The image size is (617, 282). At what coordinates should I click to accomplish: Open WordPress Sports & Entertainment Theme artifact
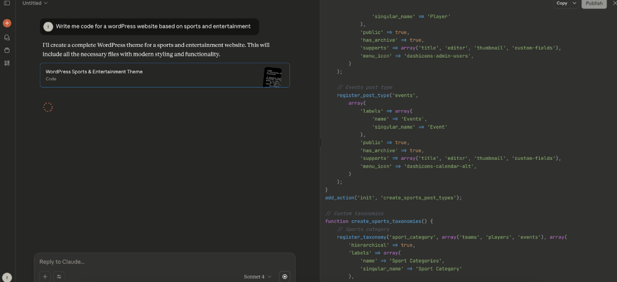(151, 75)
